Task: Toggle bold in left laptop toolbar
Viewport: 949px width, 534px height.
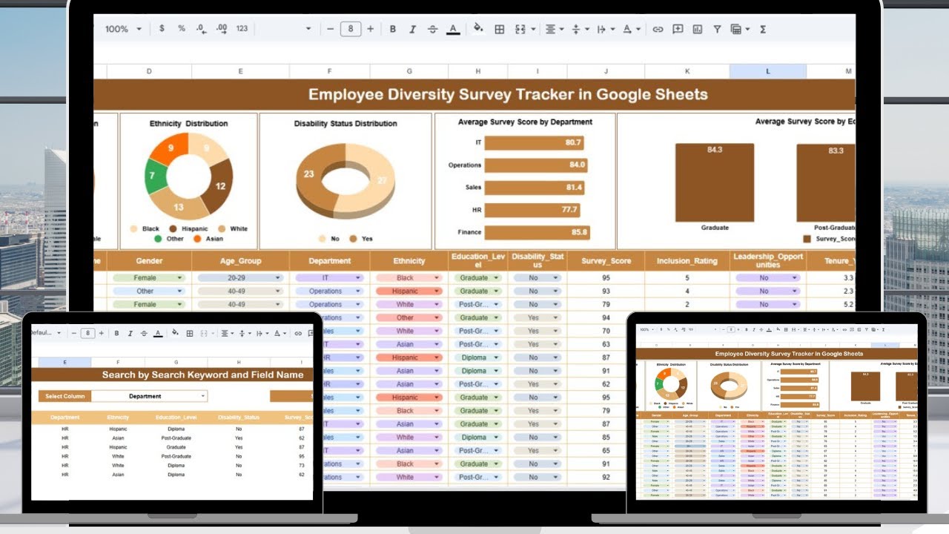Action: pos(118,334)
